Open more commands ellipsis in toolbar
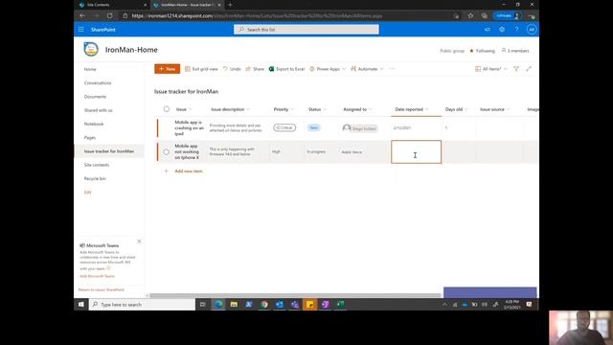 (x=392, y=69)
